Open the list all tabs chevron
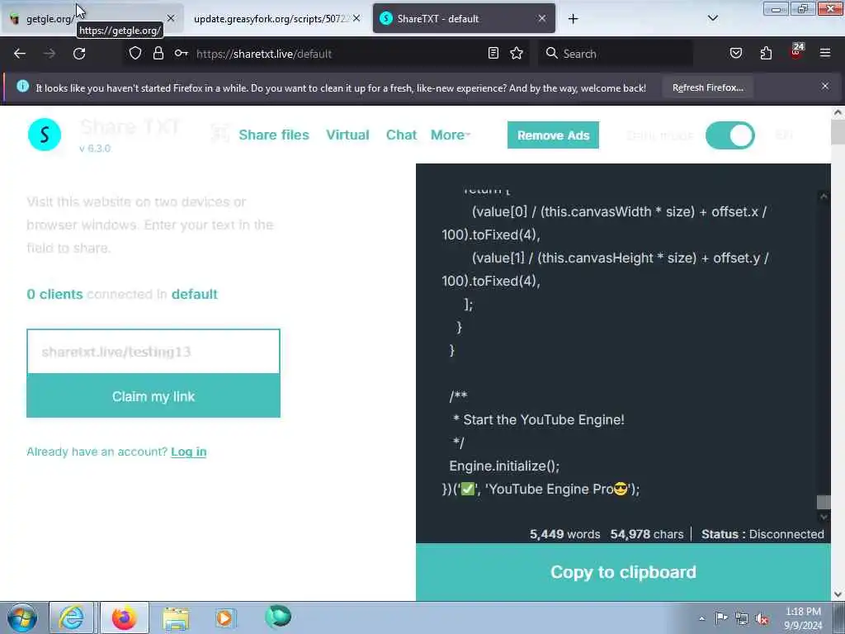845x634 pixels. (712, 18)
